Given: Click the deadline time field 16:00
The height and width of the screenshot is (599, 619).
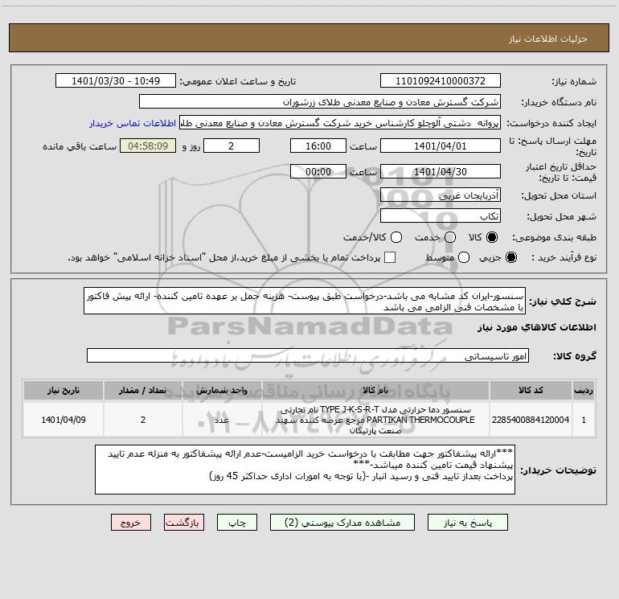Looking at the screenshot, I should [318, 146].
